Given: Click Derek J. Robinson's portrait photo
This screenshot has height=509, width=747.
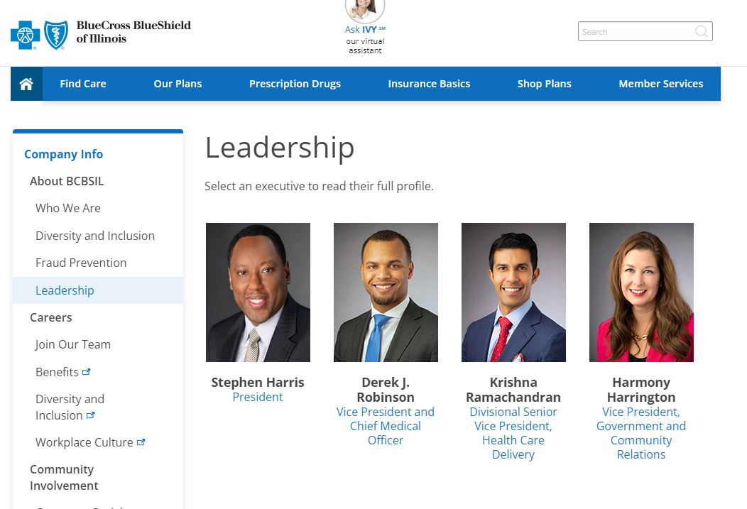Looking at the screenshot, I should pos(386,292).
